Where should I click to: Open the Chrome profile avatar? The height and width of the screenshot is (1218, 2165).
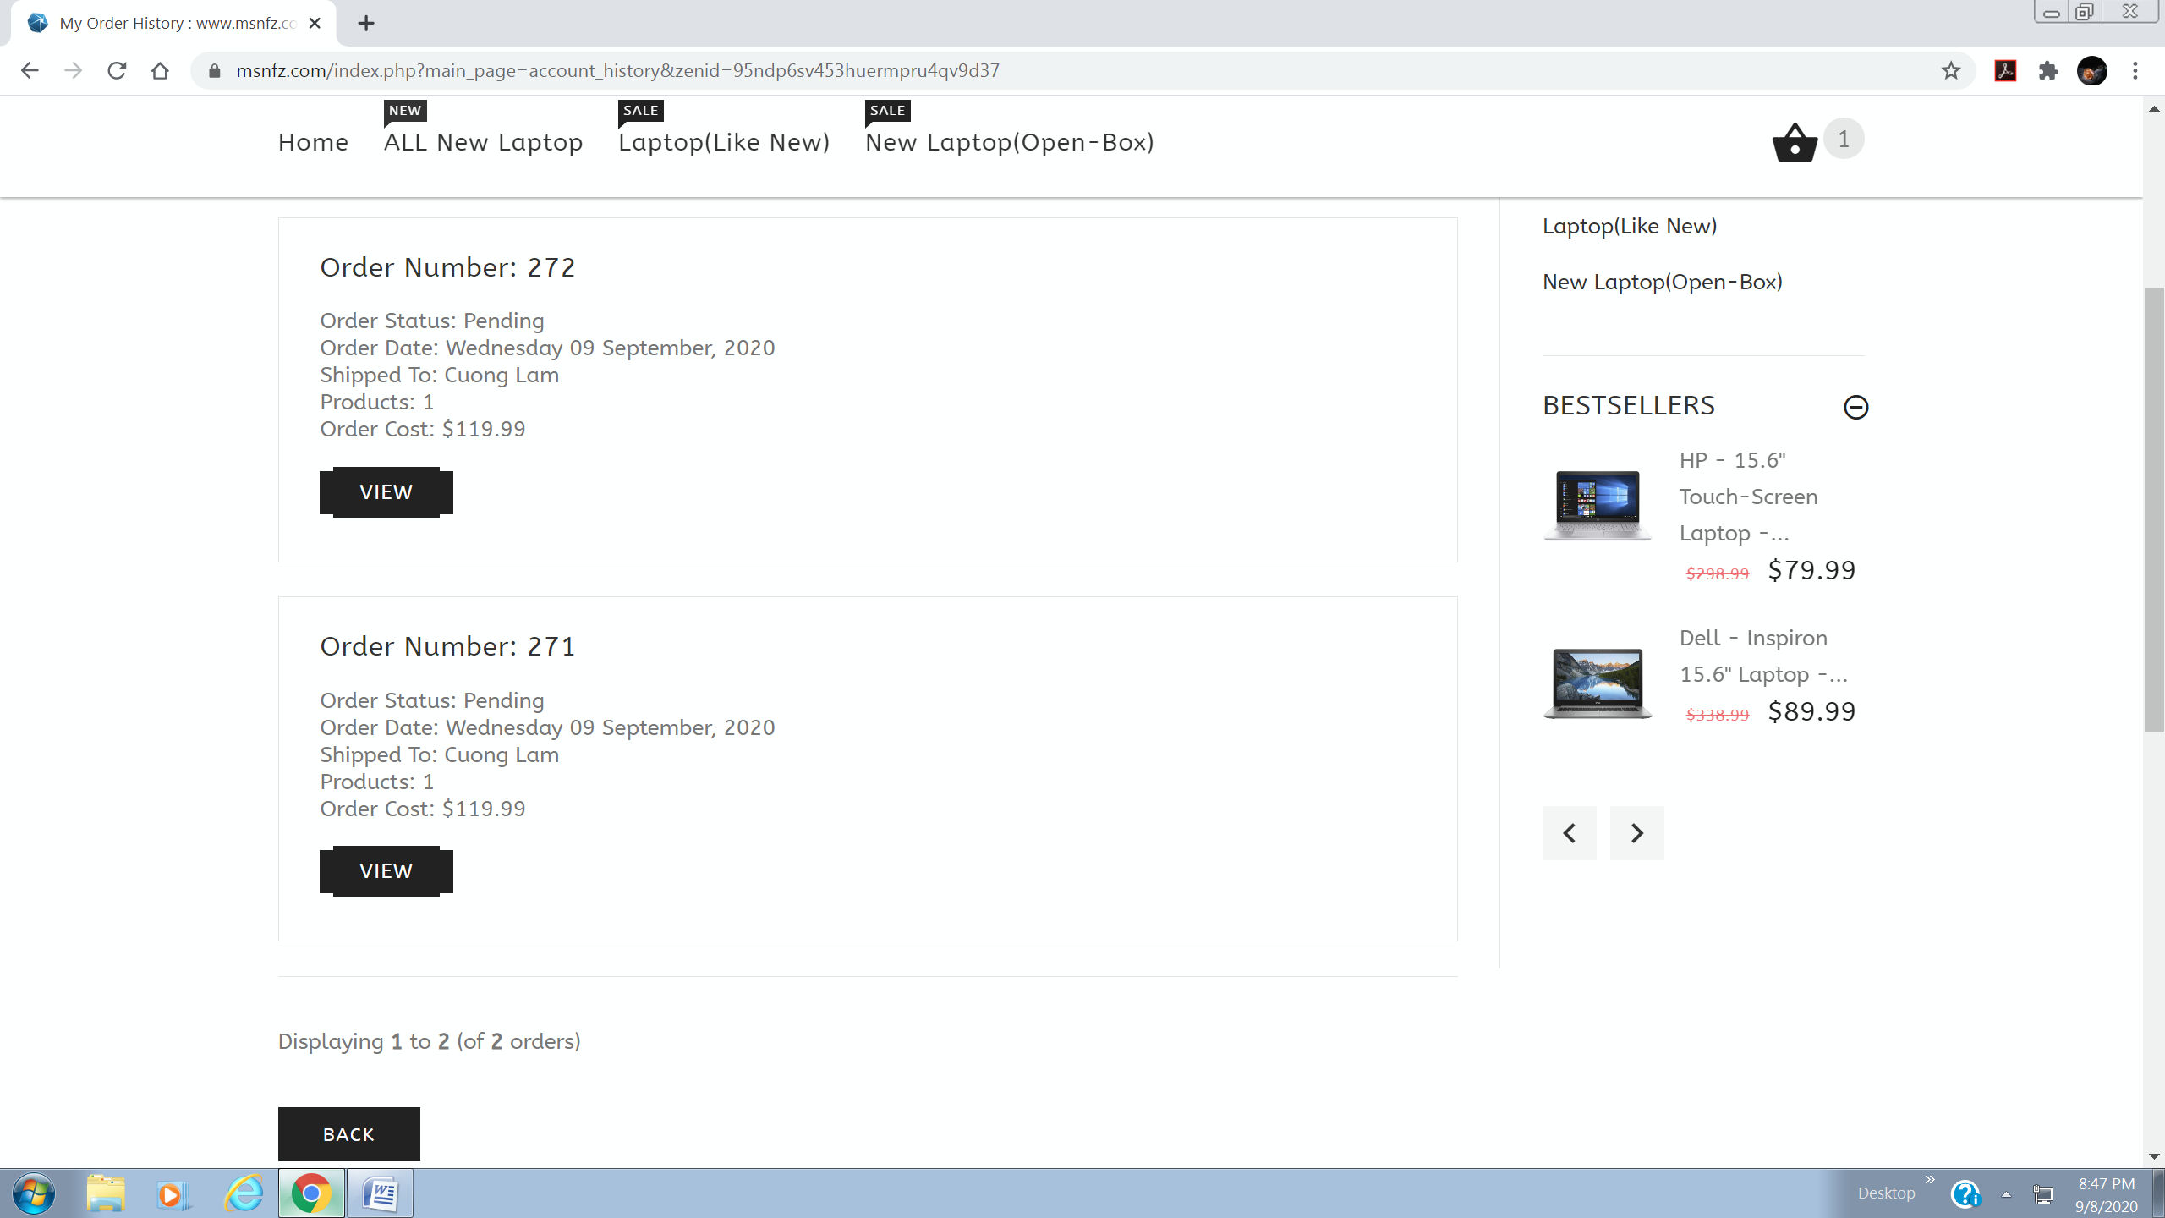[2091, 70]
